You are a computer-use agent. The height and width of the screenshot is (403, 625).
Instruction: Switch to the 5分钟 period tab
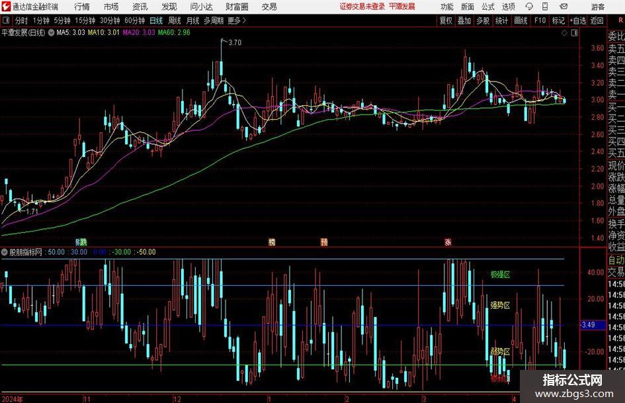(62, 21)
